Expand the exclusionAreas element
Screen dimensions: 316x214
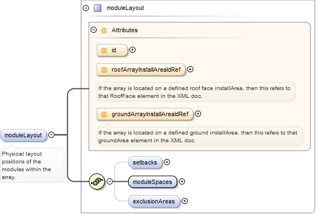184,201
